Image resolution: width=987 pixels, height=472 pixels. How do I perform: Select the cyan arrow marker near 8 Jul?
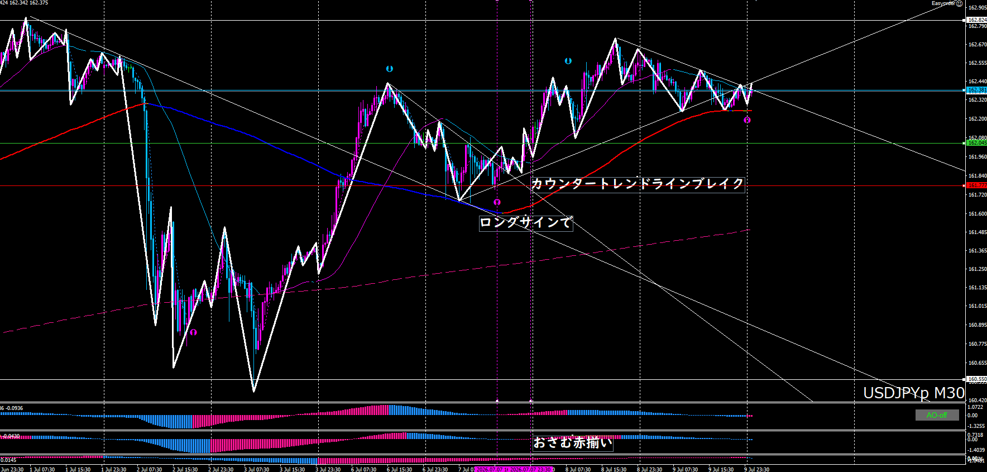tap(568, 61)
